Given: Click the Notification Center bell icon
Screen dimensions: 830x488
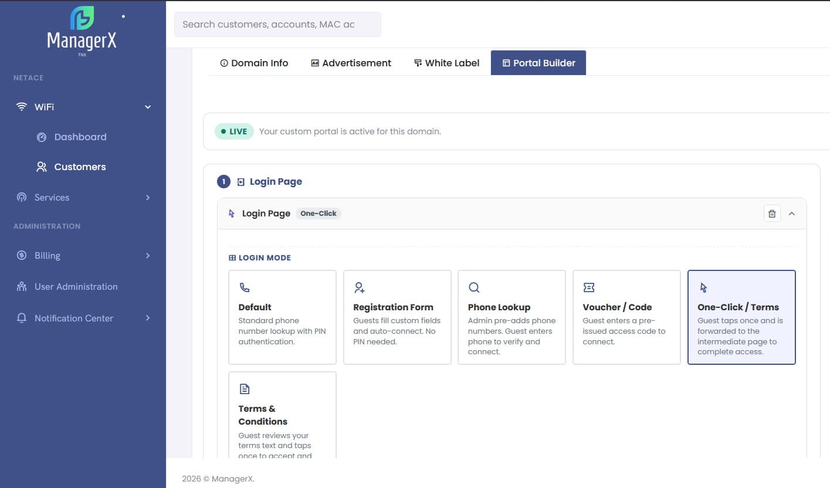Looking at the screenshot, I should pos(22,318).
